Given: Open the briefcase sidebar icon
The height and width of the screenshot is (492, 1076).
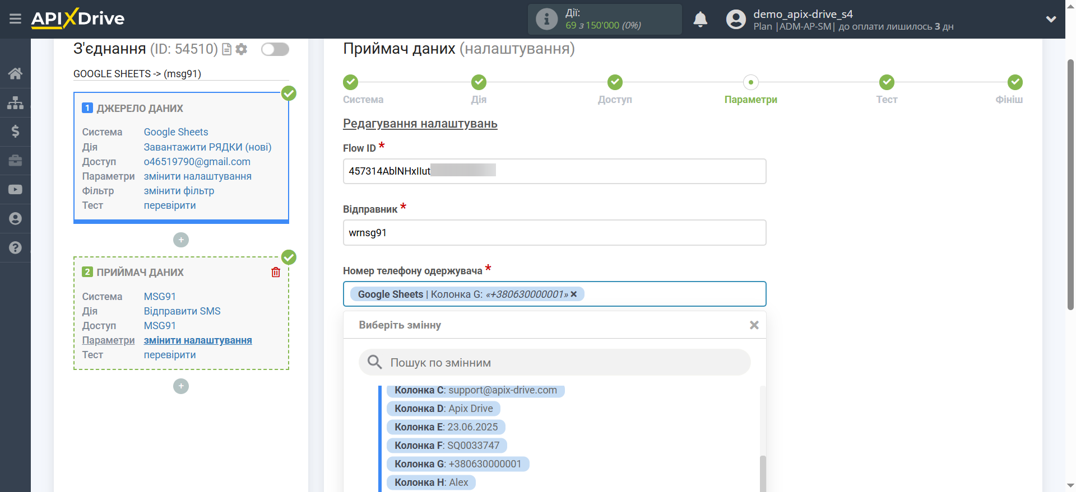Looking at the screenshot, I should [x=15, y=161].
